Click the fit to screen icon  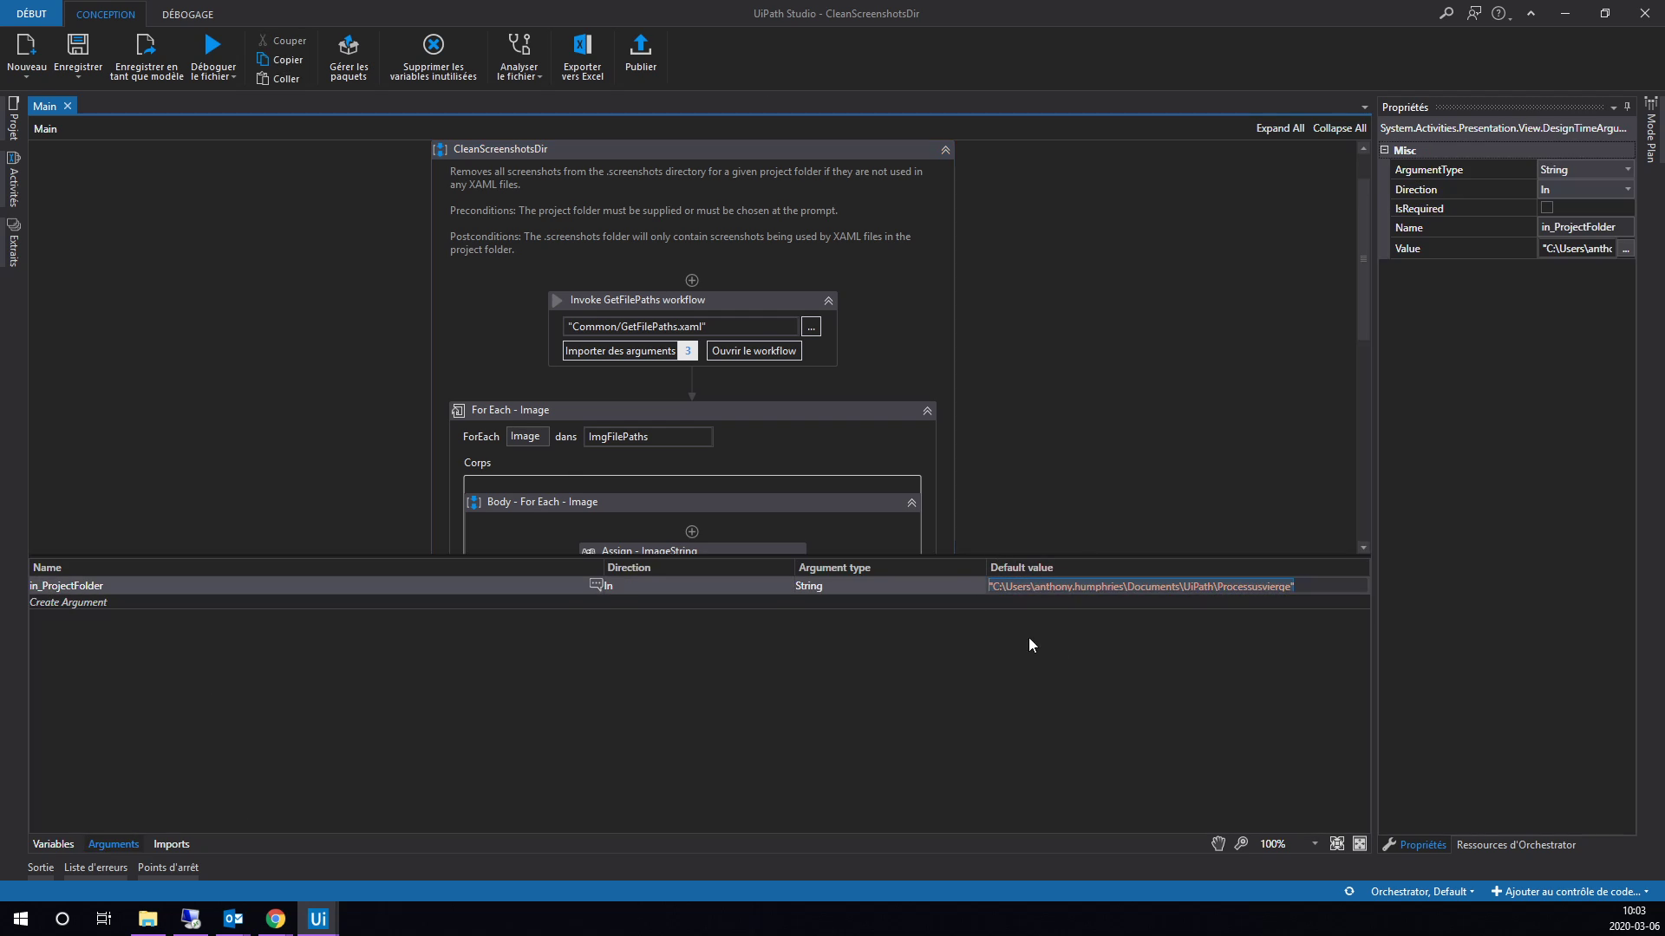[x=1337, y=843]
